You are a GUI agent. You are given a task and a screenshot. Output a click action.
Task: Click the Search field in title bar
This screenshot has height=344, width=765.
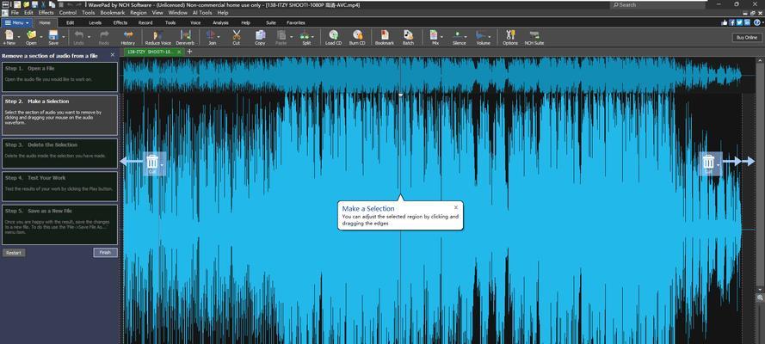[x=657, y=4]
